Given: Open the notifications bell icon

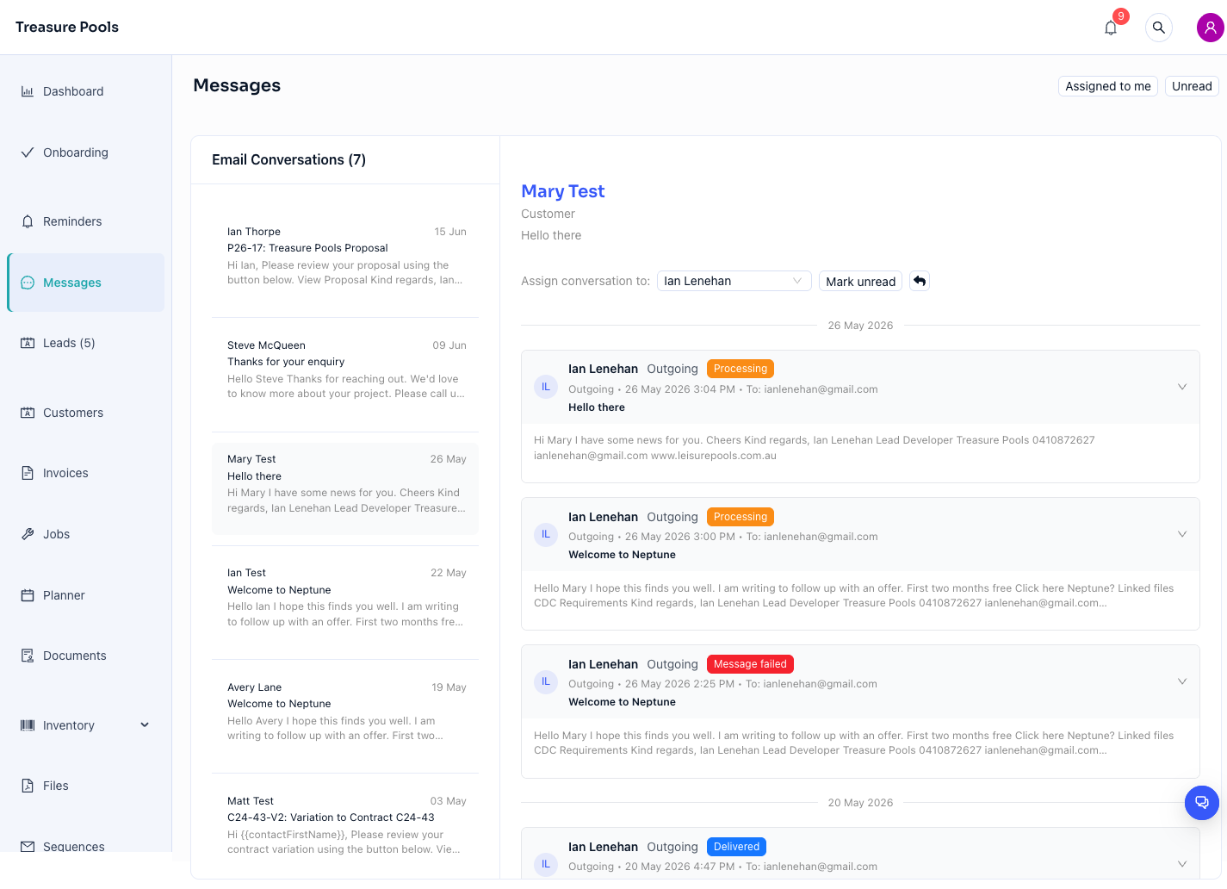Looking at the screenshot, I should click(1111, 28).
